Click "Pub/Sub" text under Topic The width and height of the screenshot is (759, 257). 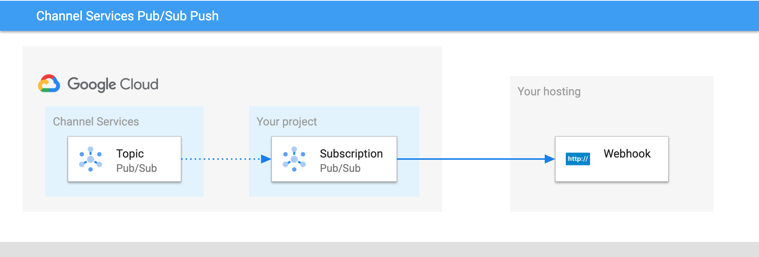pos(136,168)
